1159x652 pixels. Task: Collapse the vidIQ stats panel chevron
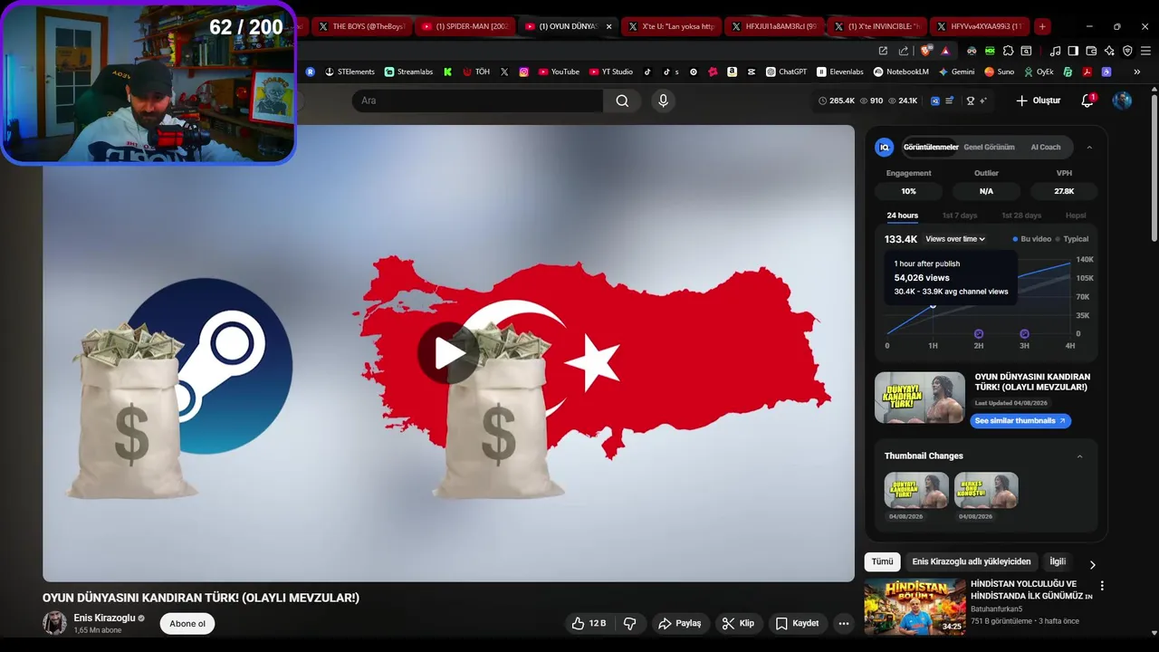pos(1088,147)
